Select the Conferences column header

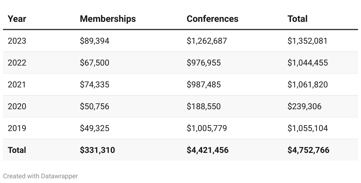(x=212, y=19)
